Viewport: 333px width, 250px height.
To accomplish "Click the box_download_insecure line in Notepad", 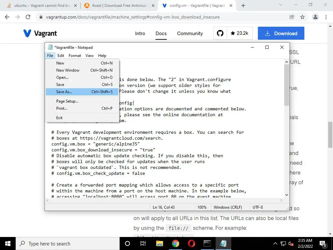I will 103,150.
